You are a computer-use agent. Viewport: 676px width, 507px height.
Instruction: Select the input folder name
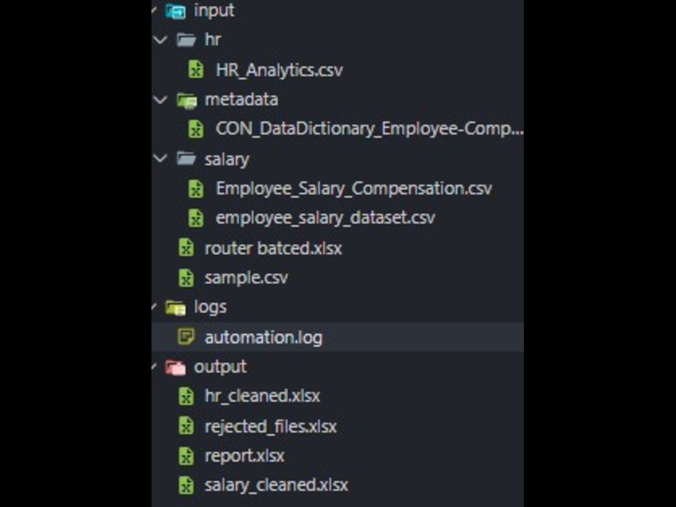[214, 10]
